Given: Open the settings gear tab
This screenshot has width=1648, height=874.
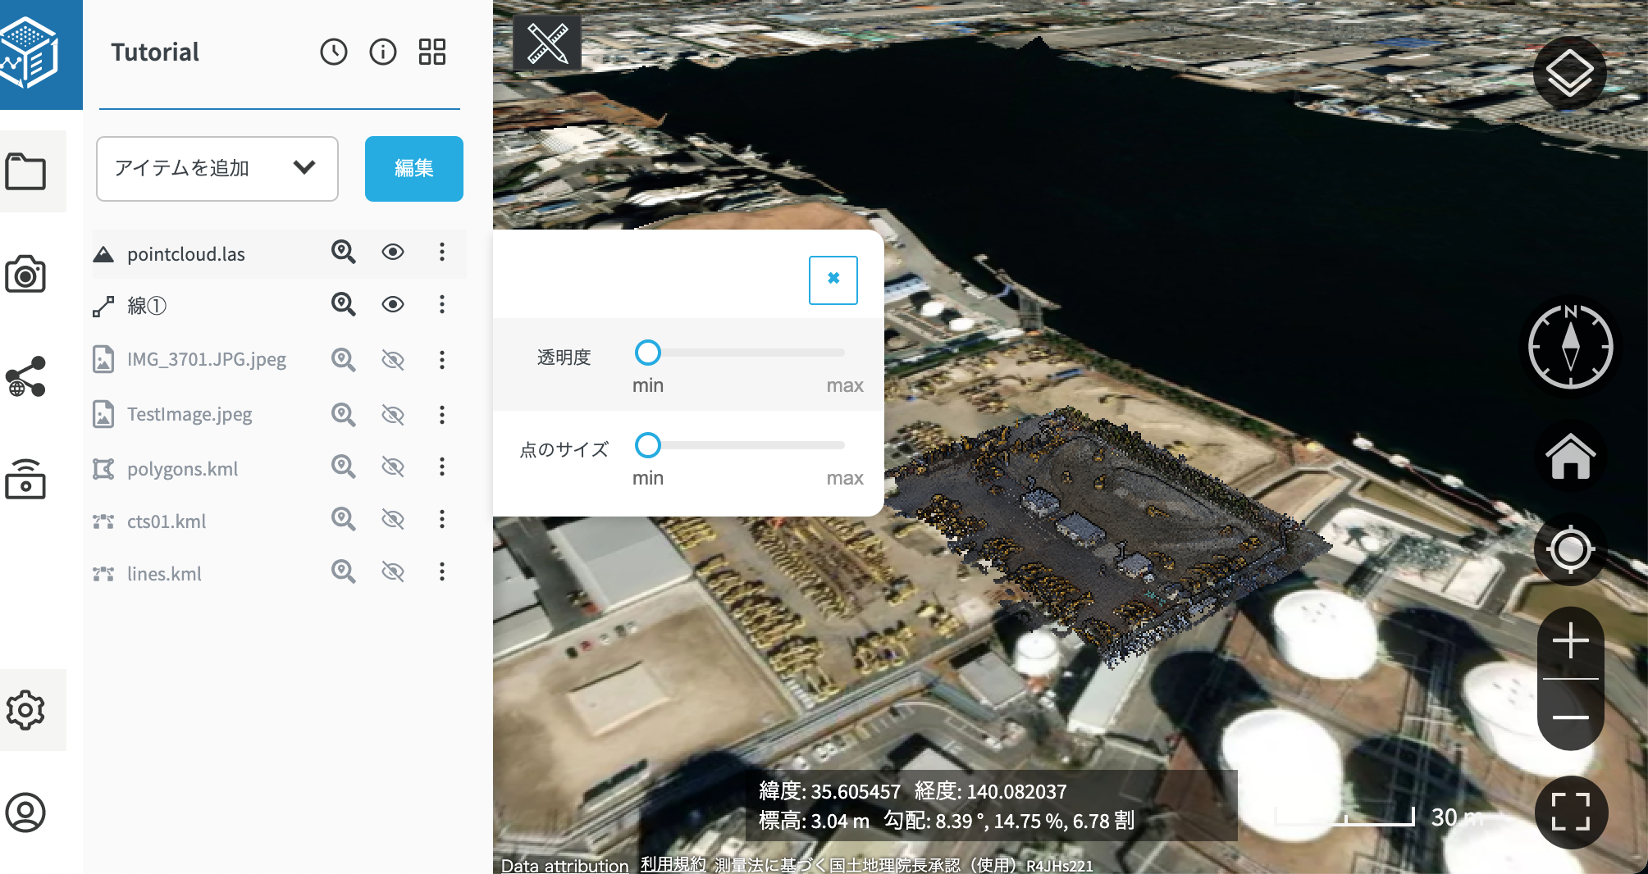Looking at the screenshot, I should point(25,710).
